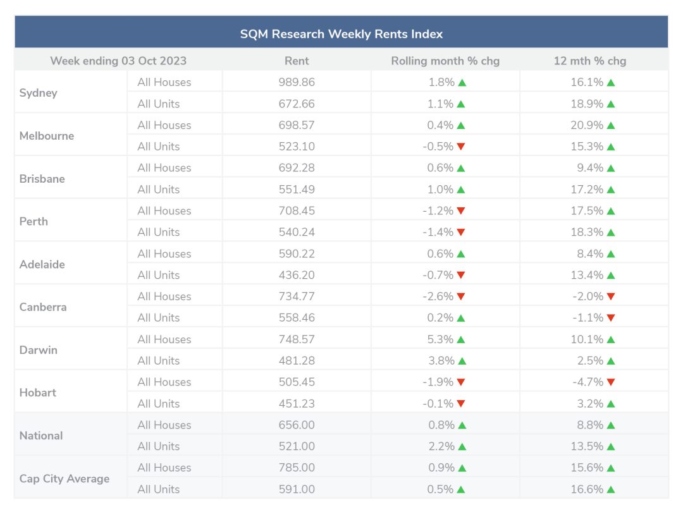The height and width of the screenshot is (512, 683).
Task: Click the red arrow beside -1.4% Perth units
Action: point(461,233)
